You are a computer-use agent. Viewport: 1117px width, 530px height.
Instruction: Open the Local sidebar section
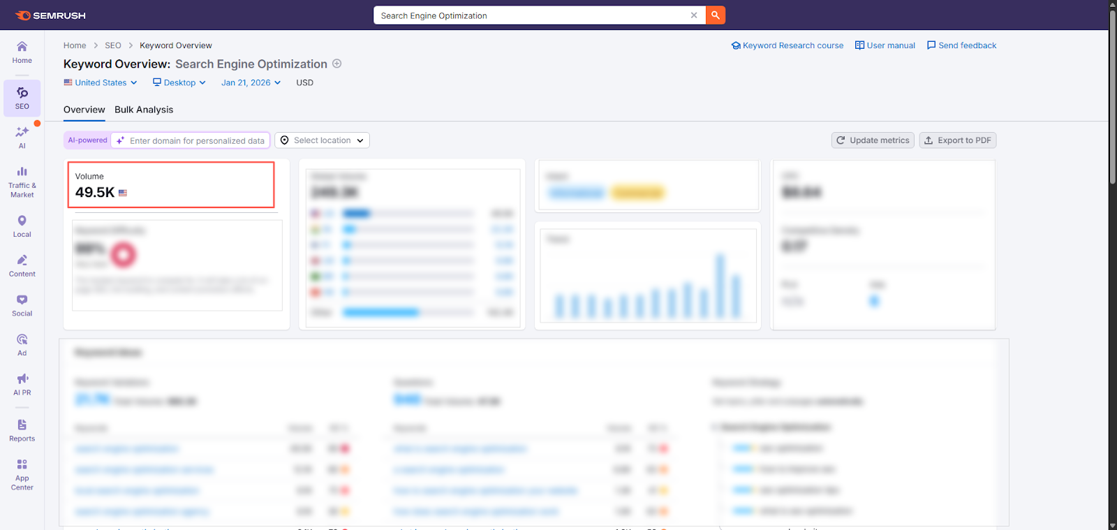tap(22, 226)
